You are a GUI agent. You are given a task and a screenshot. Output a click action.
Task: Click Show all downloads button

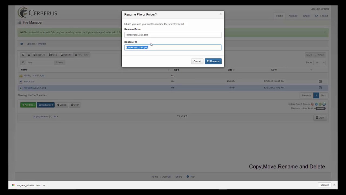325,185
